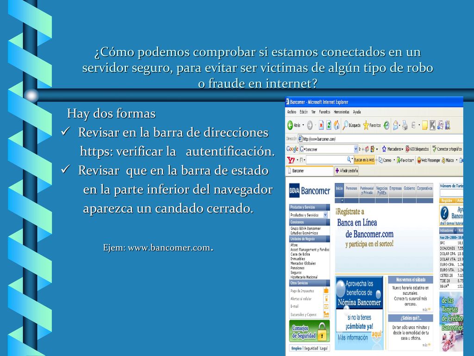Open Favoritos star in IE toolbar

pyautogui.click(x=372, y=125)
